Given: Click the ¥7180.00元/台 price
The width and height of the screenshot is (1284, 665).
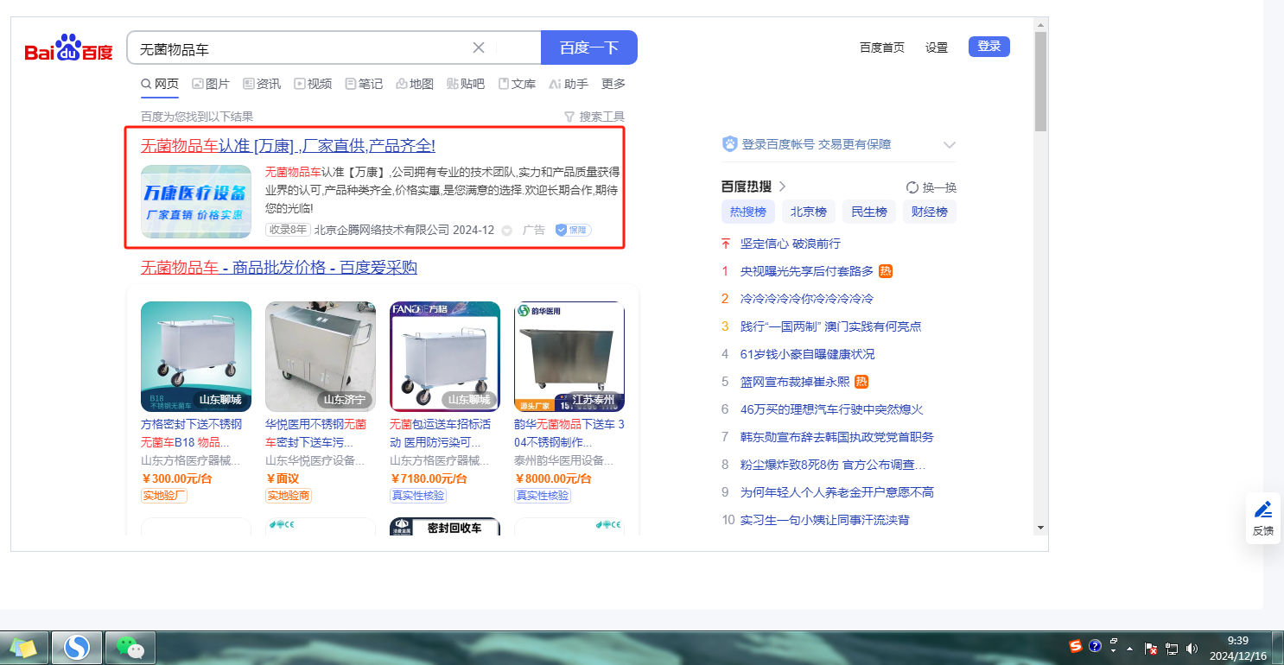Looking at the screenshot, I should (429, 478).
